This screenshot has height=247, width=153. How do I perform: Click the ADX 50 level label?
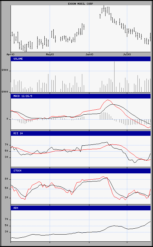[6, 226]
